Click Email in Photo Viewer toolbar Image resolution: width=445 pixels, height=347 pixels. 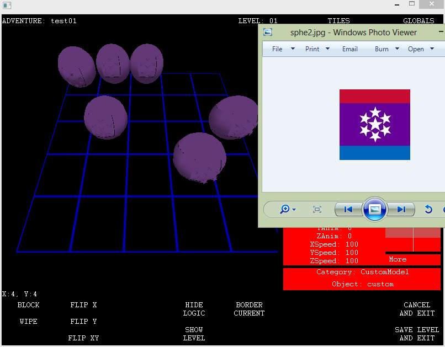pyautogui.click(x=349, y=49)
